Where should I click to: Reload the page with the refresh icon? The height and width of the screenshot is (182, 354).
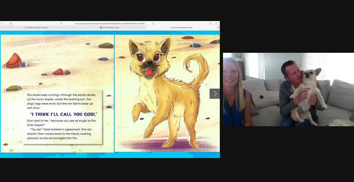(x=153, y=23)
